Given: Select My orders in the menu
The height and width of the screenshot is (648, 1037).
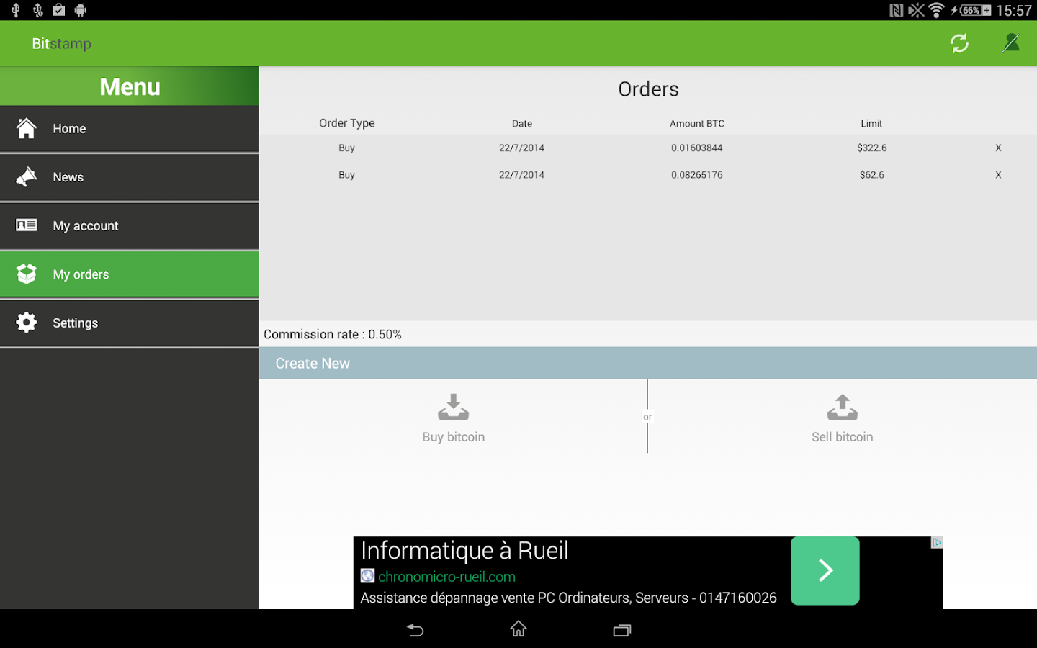Looking at the screenshot, I should [130, 274].
